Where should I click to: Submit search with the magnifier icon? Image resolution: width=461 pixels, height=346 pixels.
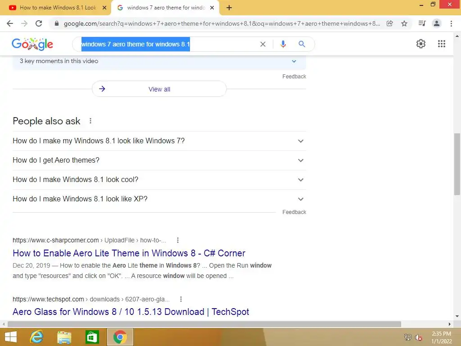coord(302,44)
